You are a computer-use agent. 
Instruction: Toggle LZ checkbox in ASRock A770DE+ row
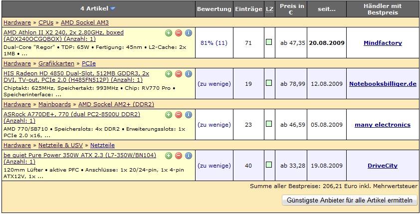pyautogui.click(x=269, y=124)
